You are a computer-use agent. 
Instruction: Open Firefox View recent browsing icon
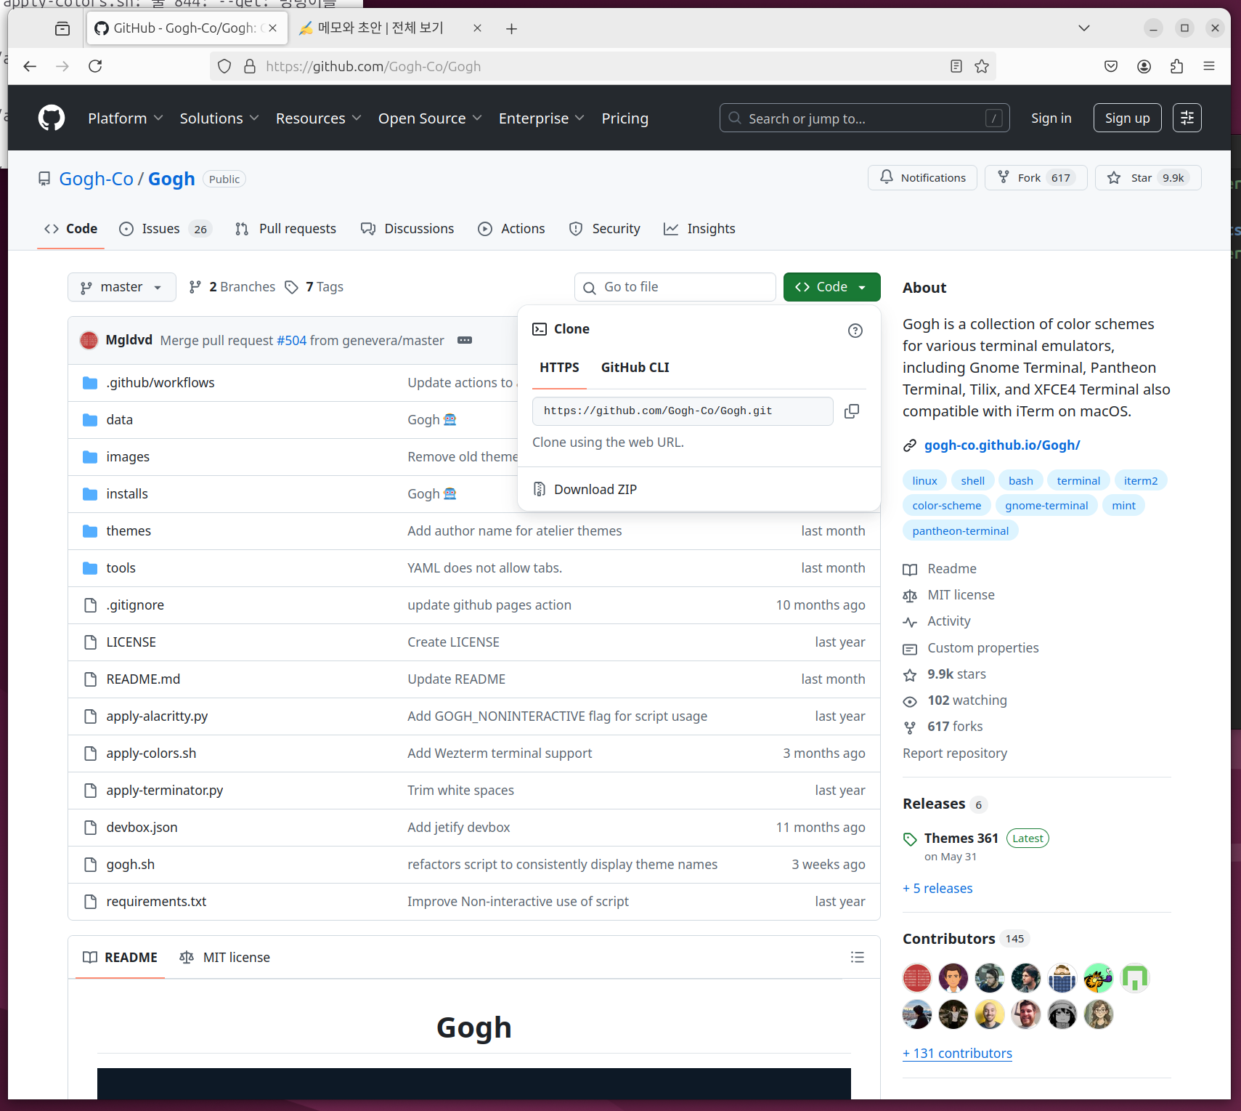tap(62, 28)
